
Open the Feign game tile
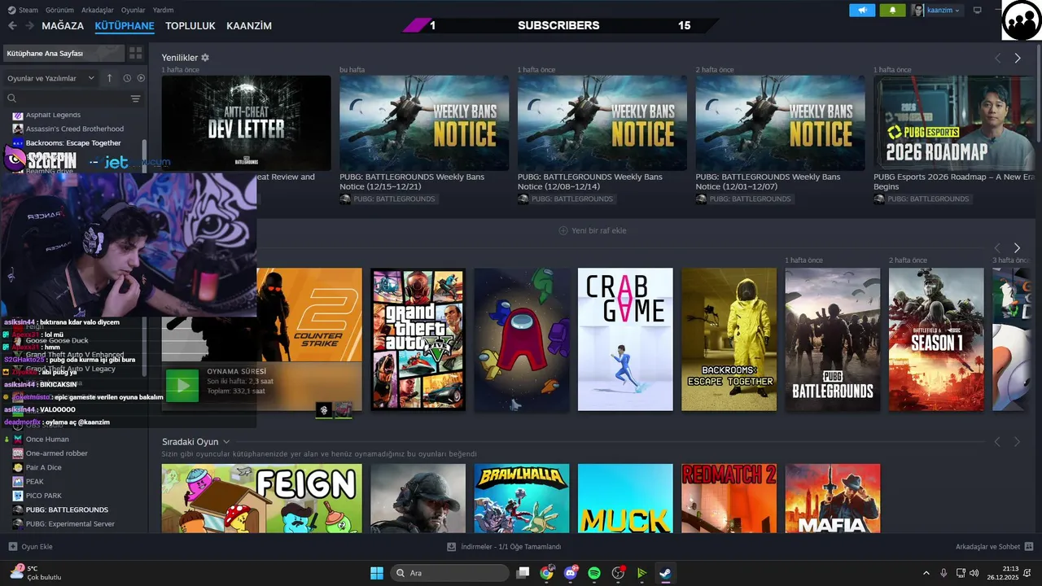(x=261, y=498)
